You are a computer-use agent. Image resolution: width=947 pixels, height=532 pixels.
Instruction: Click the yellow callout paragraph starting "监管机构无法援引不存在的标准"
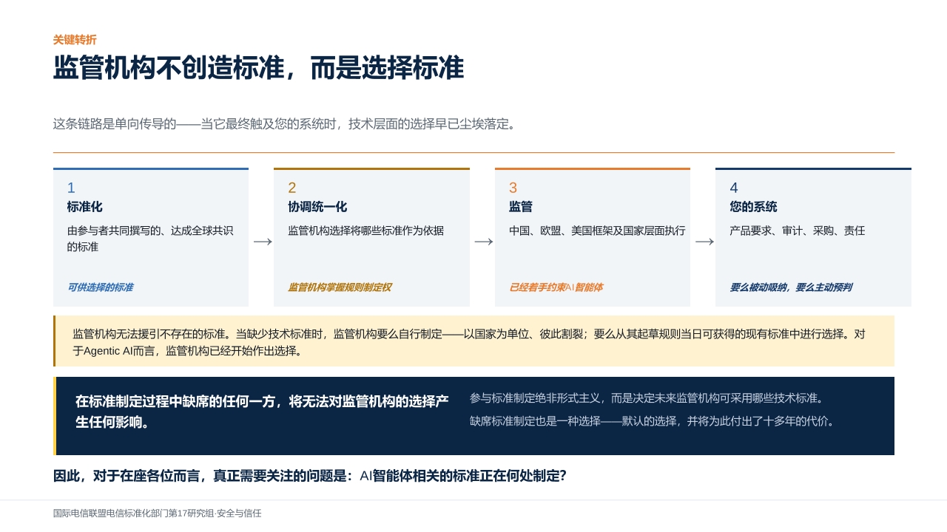(x=469, y=342)
